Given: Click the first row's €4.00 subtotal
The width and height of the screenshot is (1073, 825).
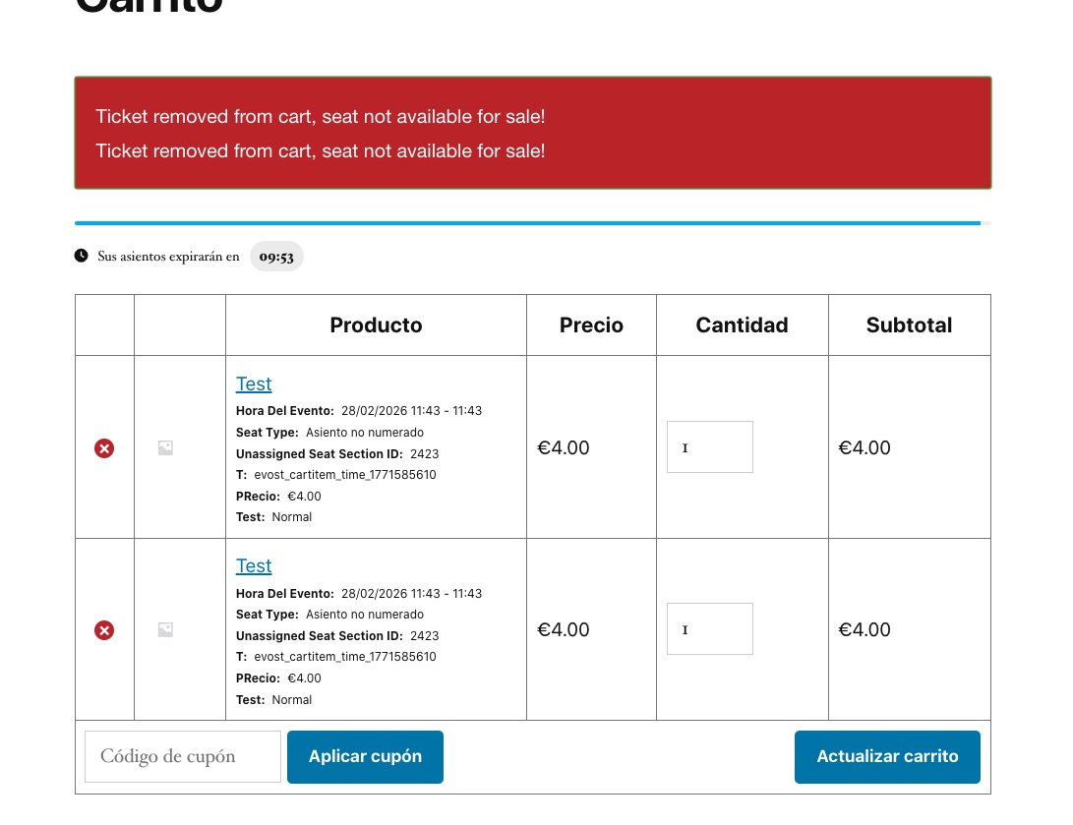Looking at the screenshot, I should [x=864, y=448].
